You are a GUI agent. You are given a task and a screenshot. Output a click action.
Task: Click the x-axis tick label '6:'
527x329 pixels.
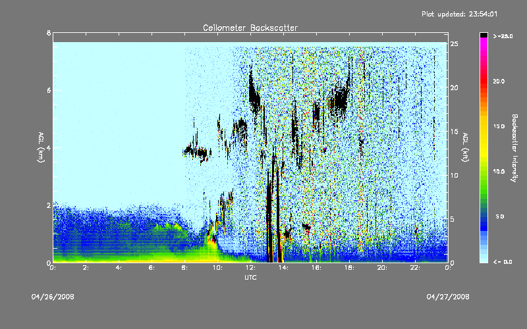coord(152,268)
